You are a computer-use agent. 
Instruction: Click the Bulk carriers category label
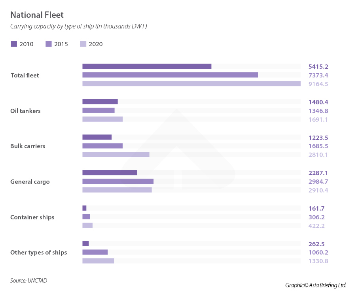click(x=28, y=146)
